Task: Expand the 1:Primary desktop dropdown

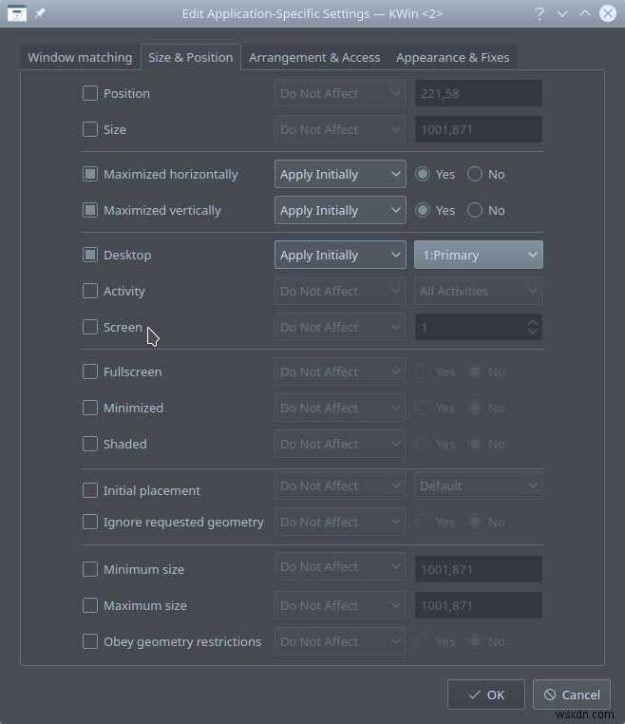Action: coord(479,255)
